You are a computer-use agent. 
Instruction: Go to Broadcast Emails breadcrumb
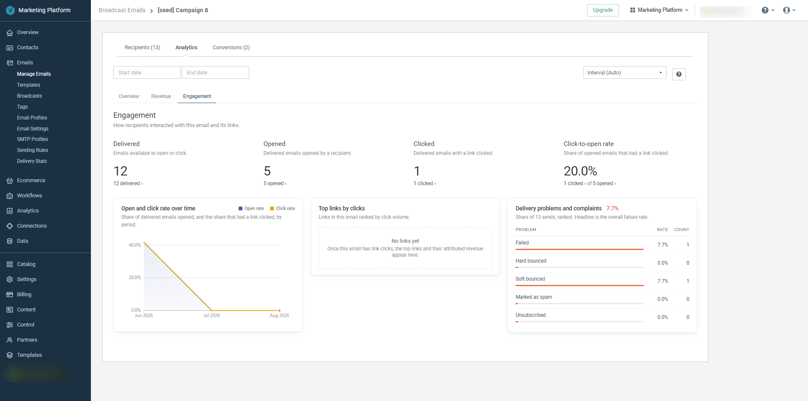(122, 10)
